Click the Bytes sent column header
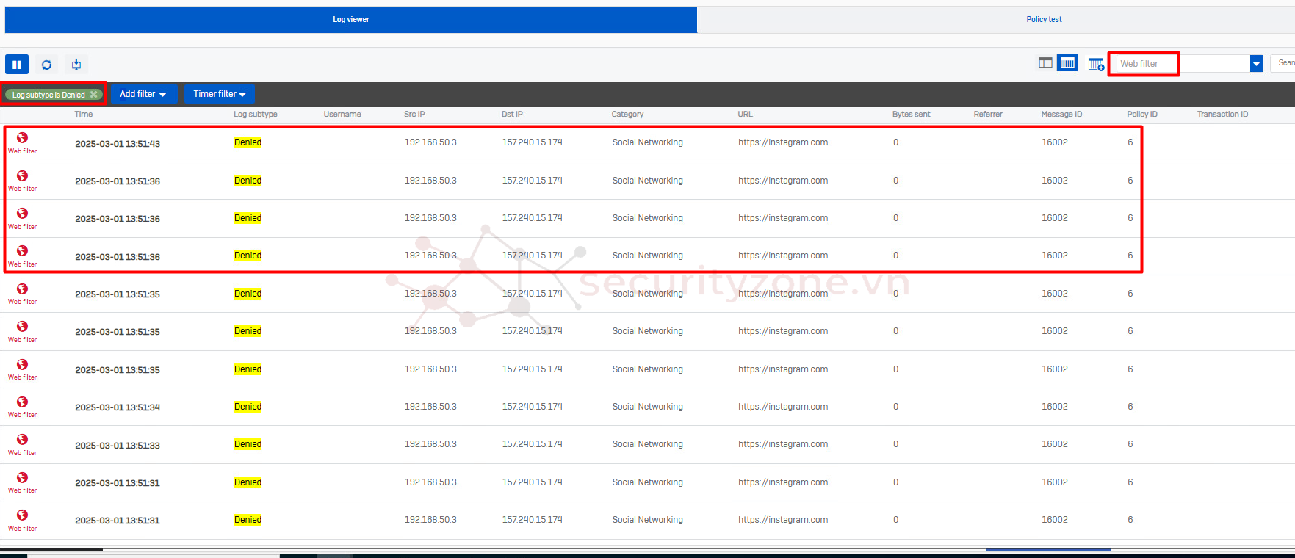The image size is (1295, 558). [x=912, y=115]
